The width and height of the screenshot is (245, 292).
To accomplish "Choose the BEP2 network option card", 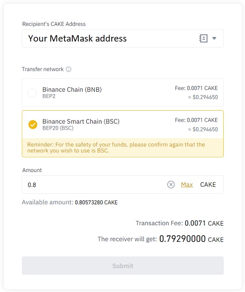I will click(122, 93).
